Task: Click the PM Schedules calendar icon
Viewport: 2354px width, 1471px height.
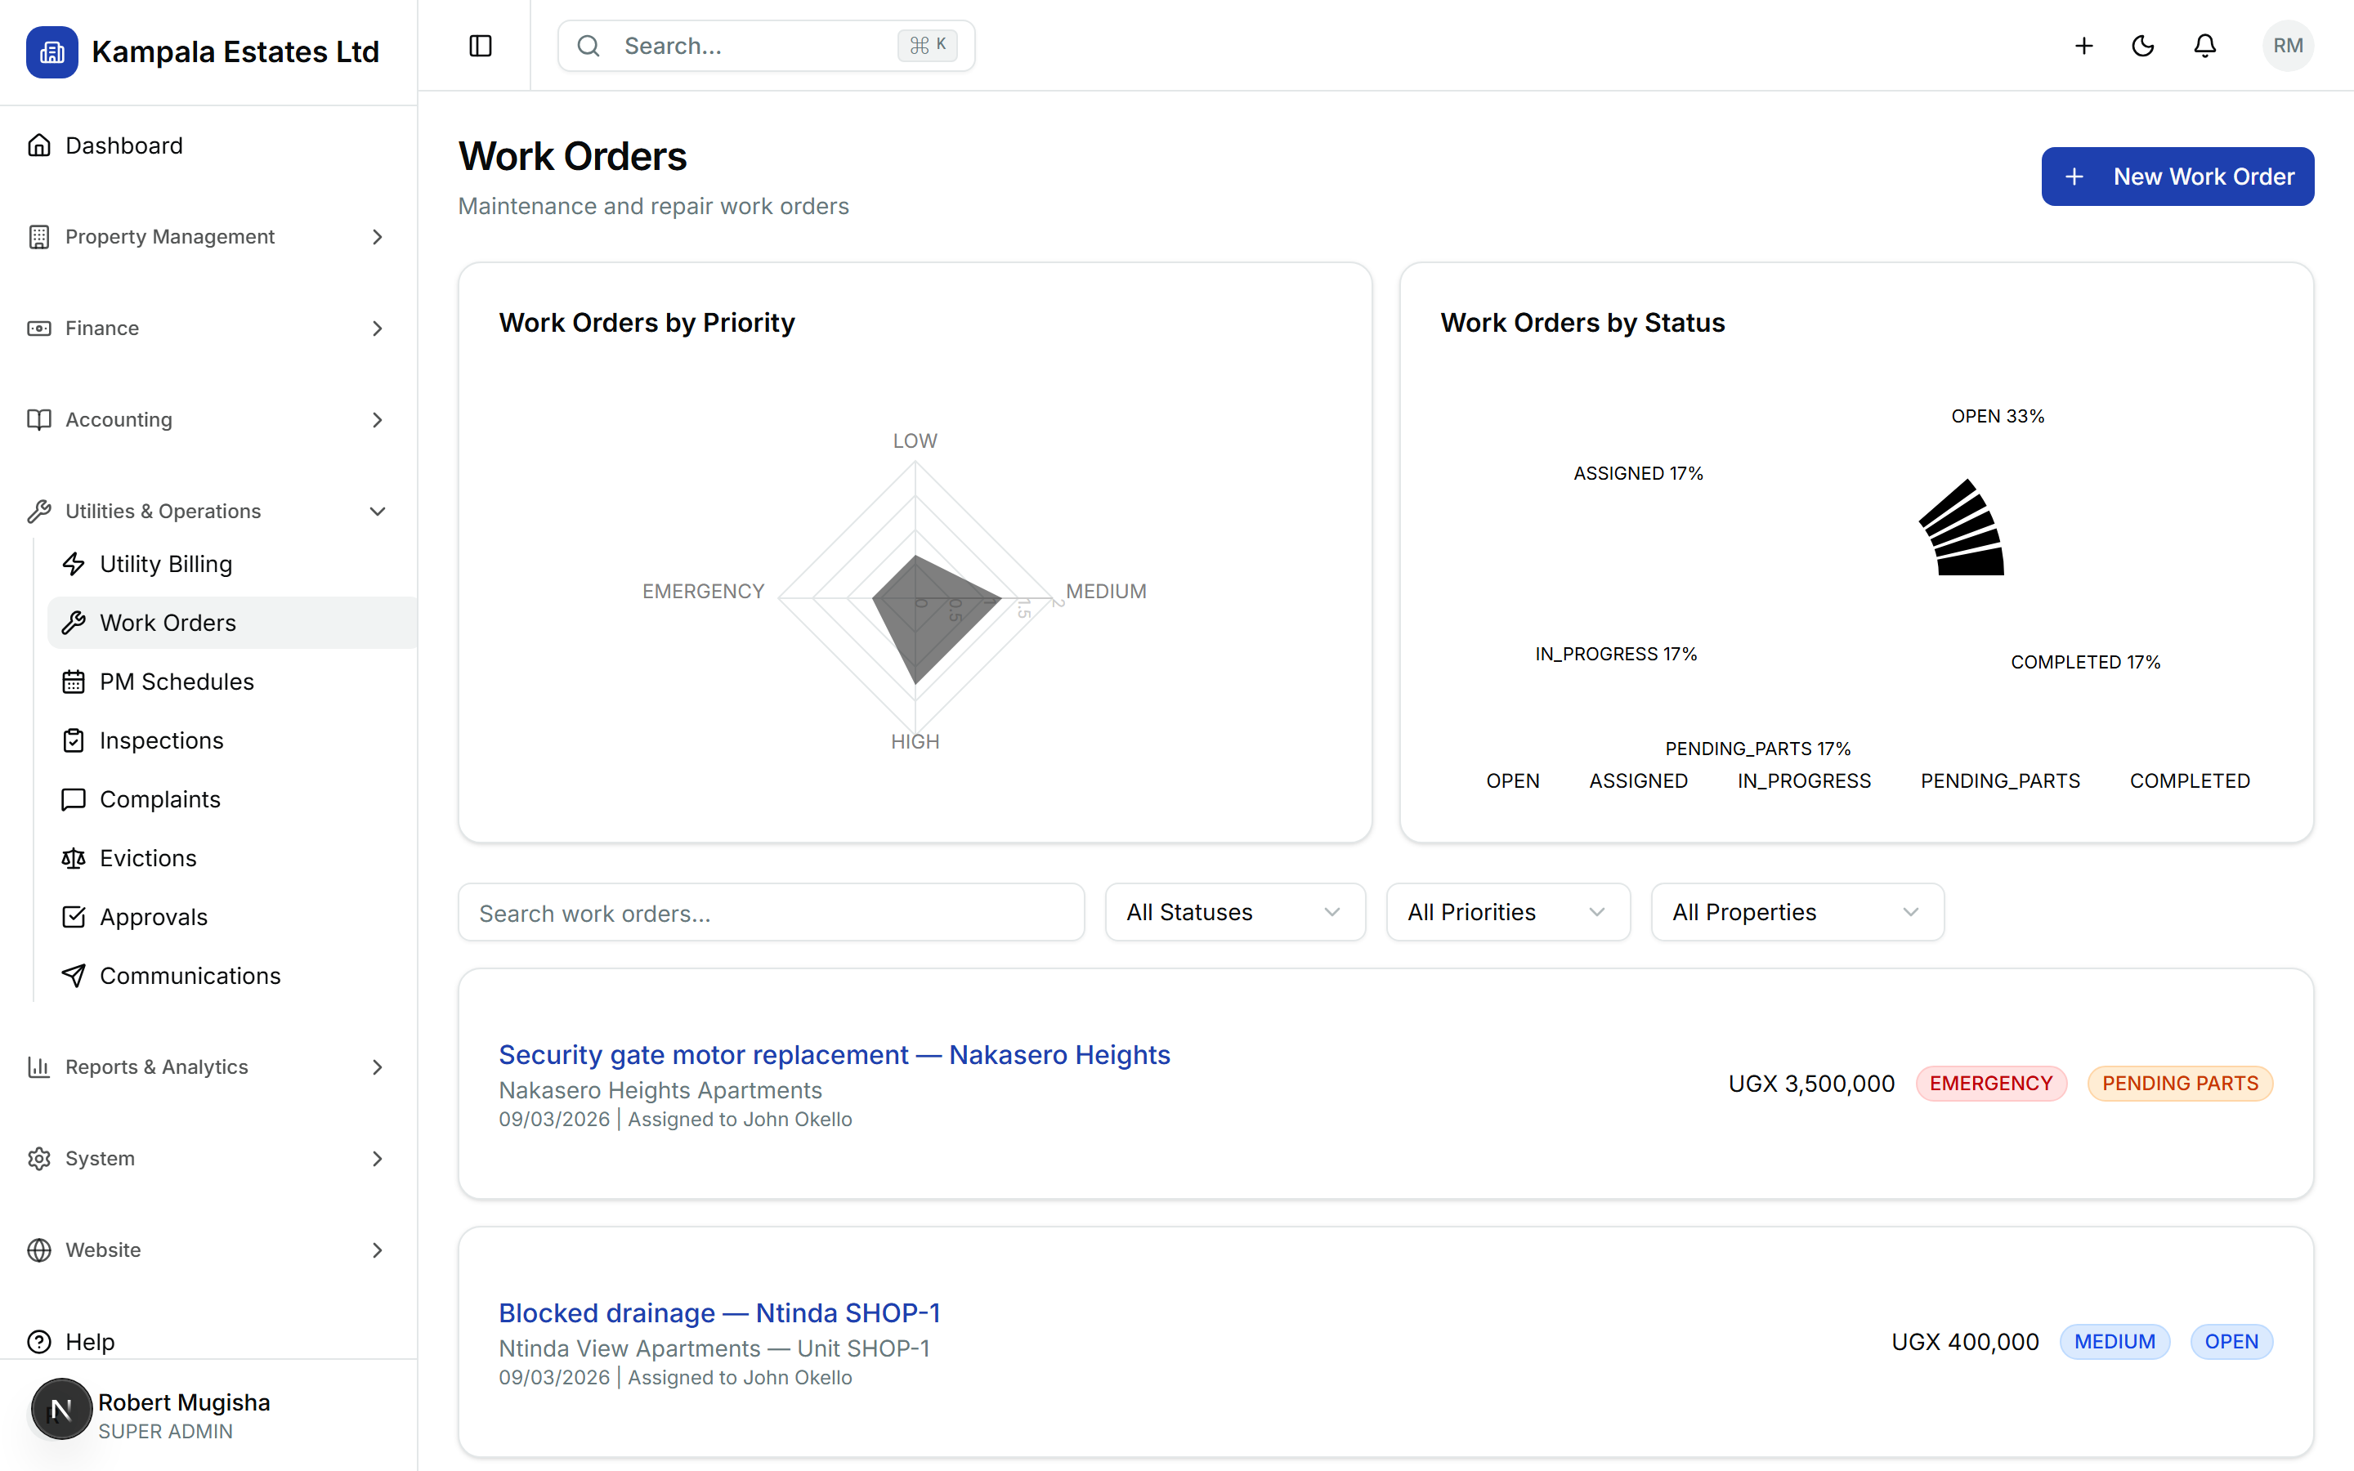Action: pos(74,682)
